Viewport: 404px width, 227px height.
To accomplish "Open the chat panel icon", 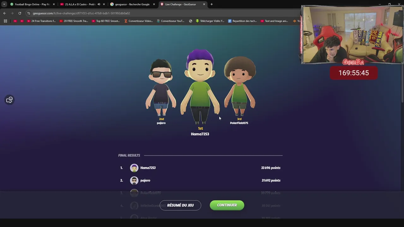I will (x=9, y=100).
